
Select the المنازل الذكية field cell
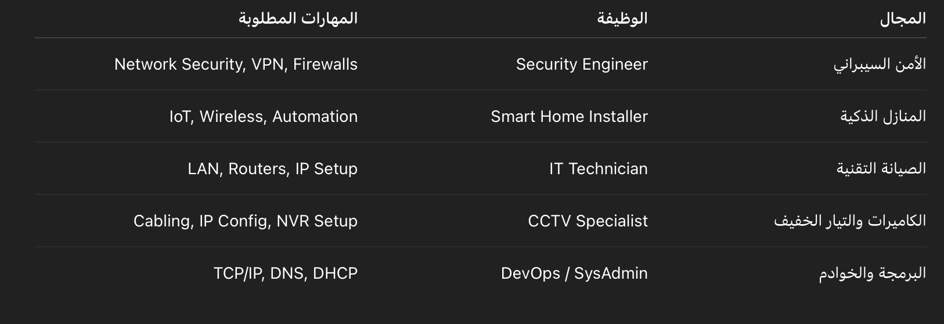coord(883,117)
